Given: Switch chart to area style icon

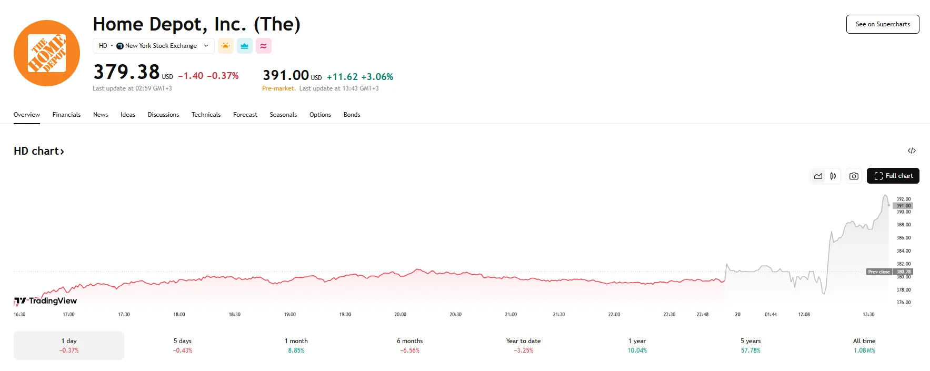Looking at the screenshot, I should point(818,176).
